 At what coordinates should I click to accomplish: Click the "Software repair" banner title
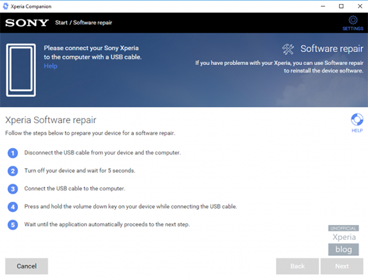[332, 49]
